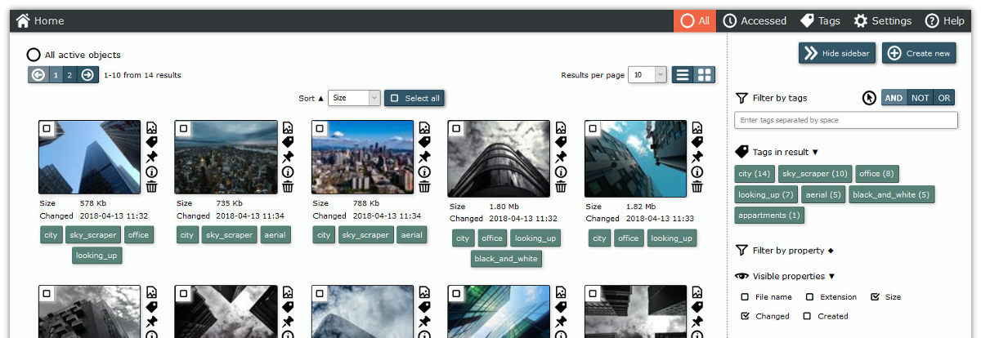Open the Accessed tab in the top bar
The height and width of the screenshot is (338, 981).
pos(755,21)
